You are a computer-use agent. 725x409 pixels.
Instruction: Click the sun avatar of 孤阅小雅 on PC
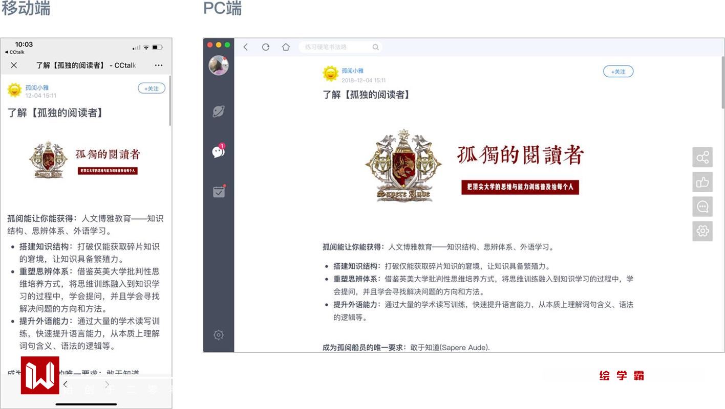click(x=331, y=74)
